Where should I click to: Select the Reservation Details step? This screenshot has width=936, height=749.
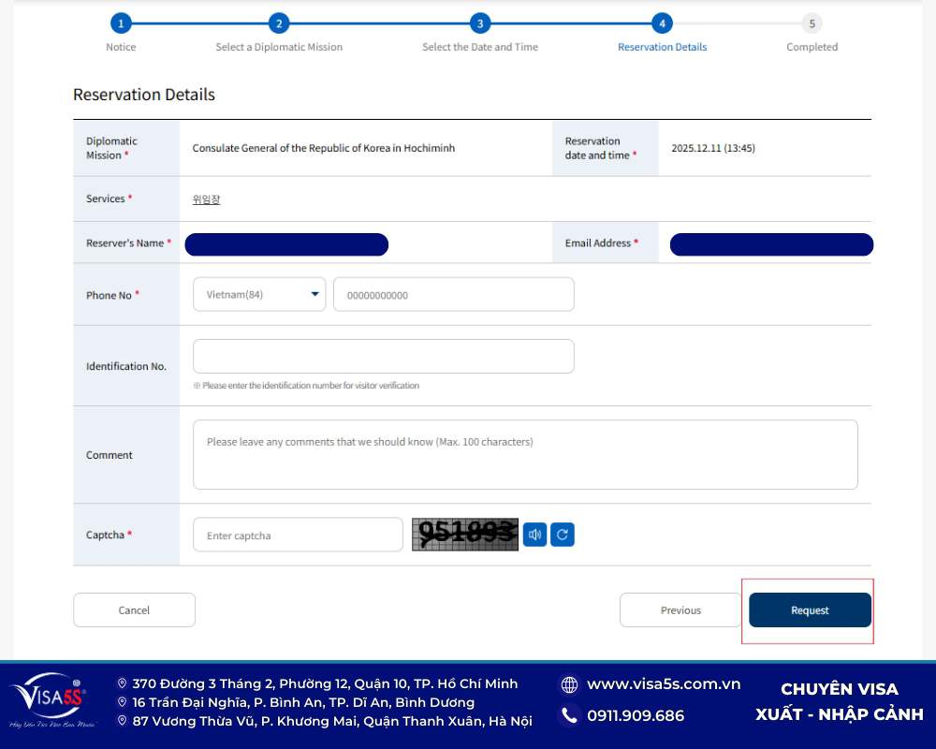coord(662,23)
